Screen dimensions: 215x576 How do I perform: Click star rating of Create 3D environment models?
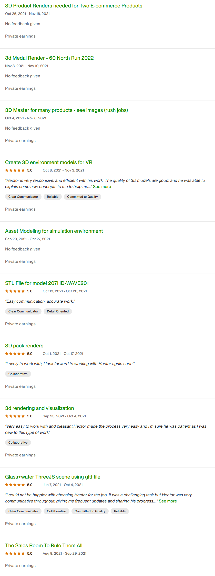click(x=15, y=170)
